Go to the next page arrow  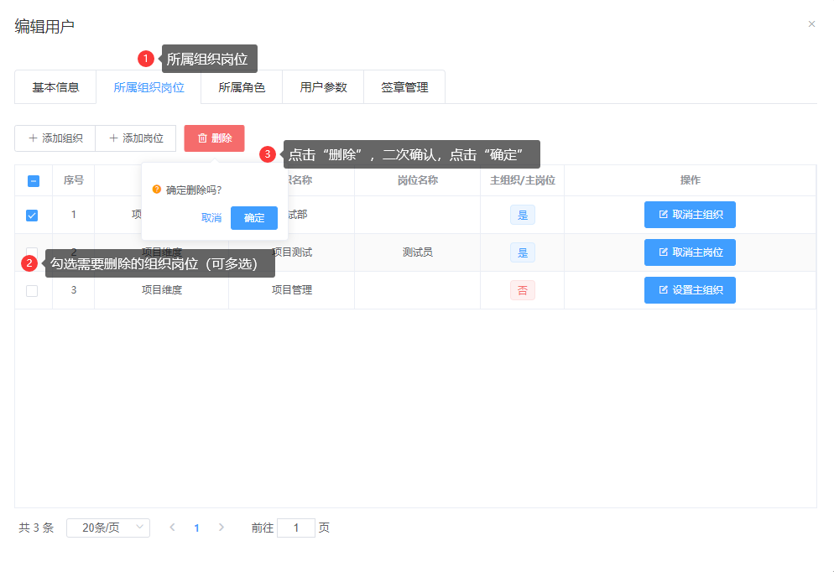point(222,528)
